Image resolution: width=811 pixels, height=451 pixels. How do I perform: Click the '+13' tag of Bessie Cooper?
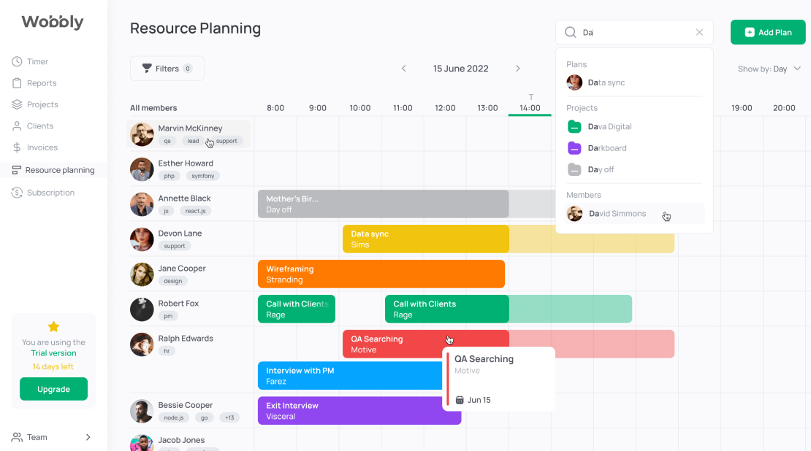coord(229,417)
